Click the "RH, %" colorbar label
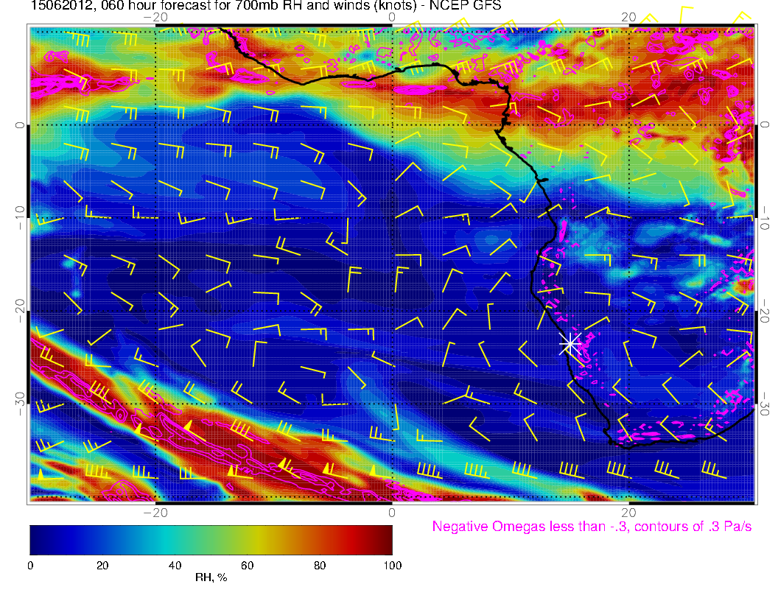The height and width of the screenshot is (601, 778). pos(211,577)
